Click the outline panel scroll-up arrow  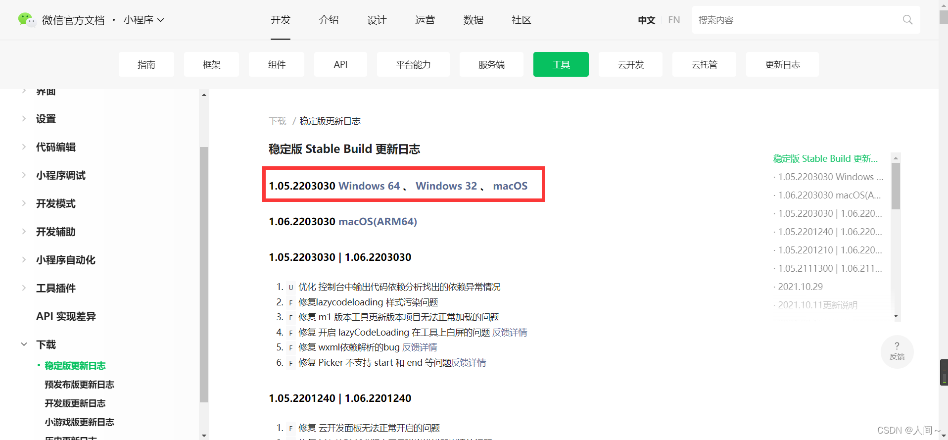896,158
